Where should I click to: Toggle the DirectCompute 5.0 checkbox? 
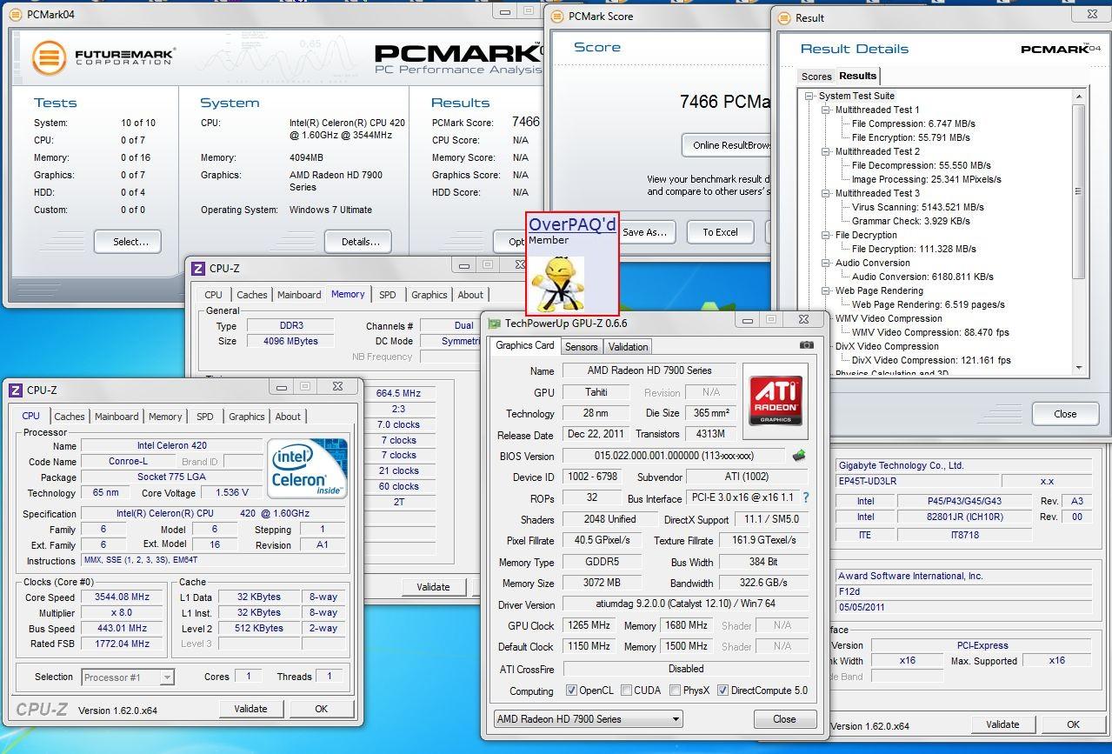[722, 691]
